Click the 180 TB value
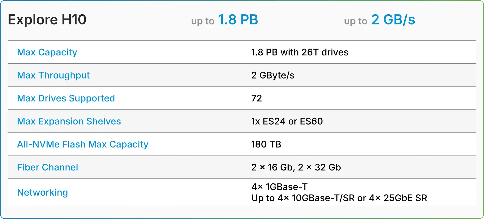Screen dimensions: 484x219 pyautogui.click(x=266, y=144)
